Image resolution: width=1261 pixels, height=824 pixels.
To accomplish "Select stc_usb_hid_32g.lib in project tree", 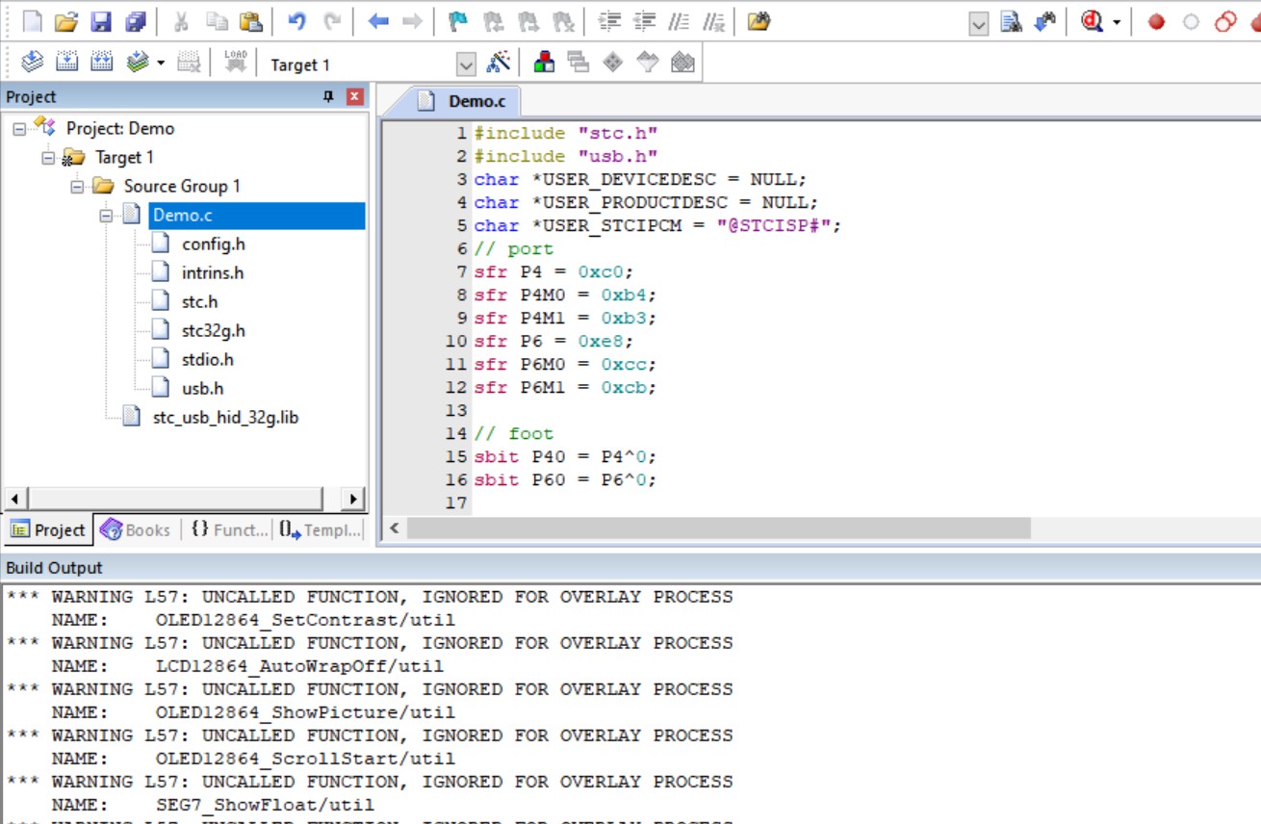I will pos(225,418).
